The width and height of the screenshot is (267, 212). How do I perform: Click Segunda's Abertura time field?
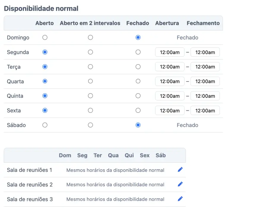pos(170,52)
